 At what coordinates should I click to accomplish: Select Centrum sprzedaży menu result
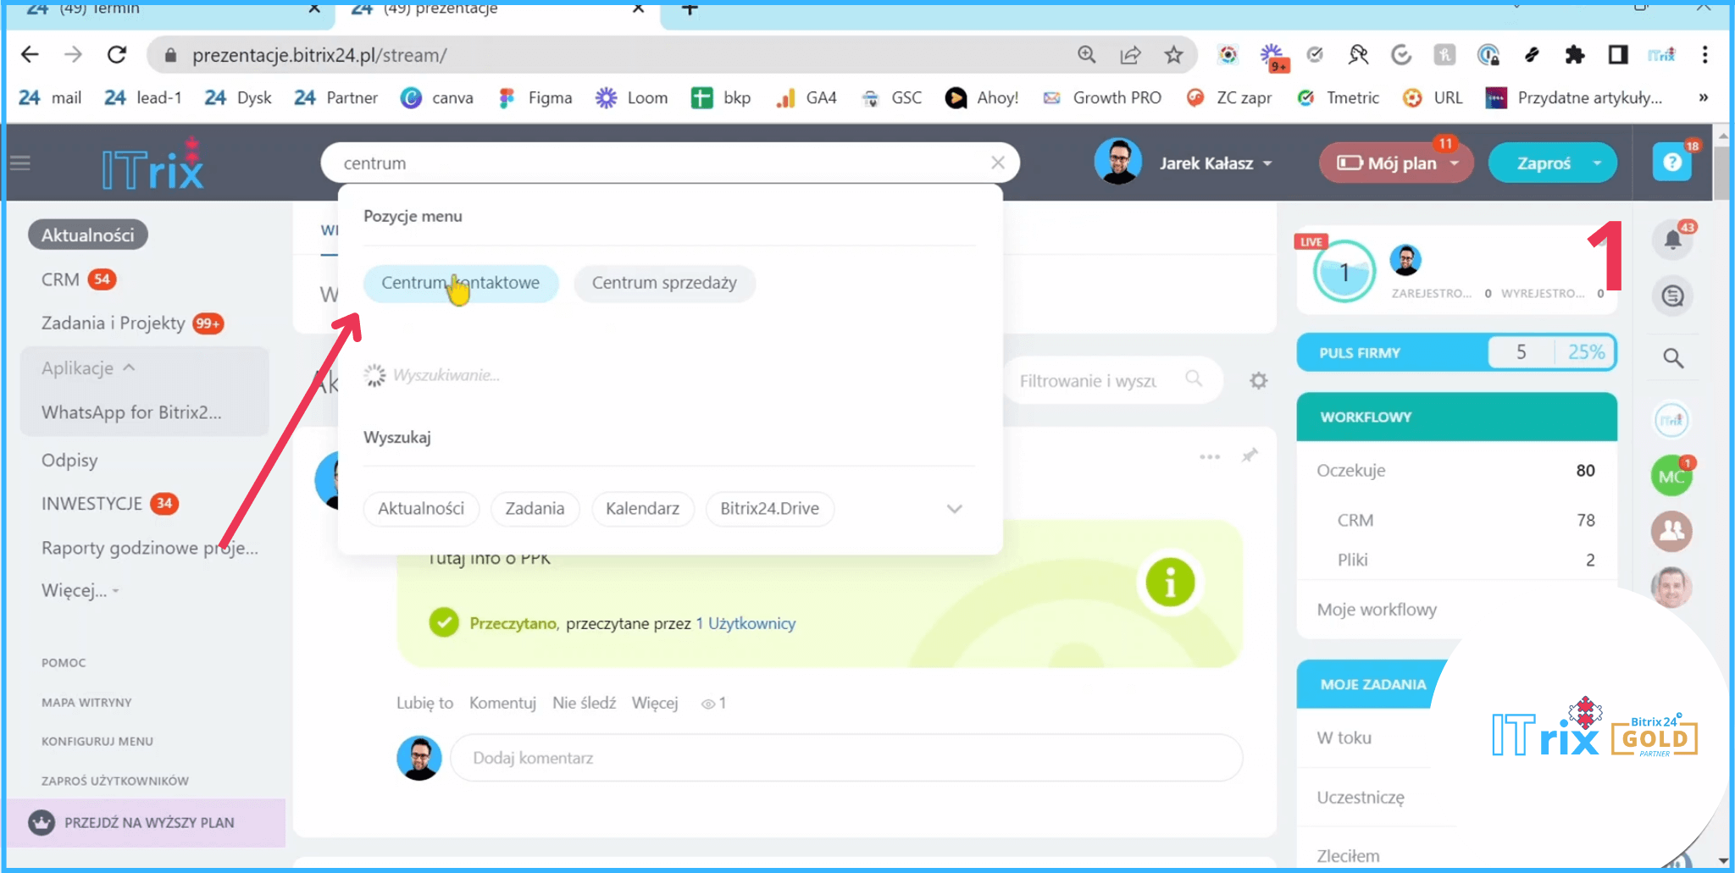[x=664, y=283]
